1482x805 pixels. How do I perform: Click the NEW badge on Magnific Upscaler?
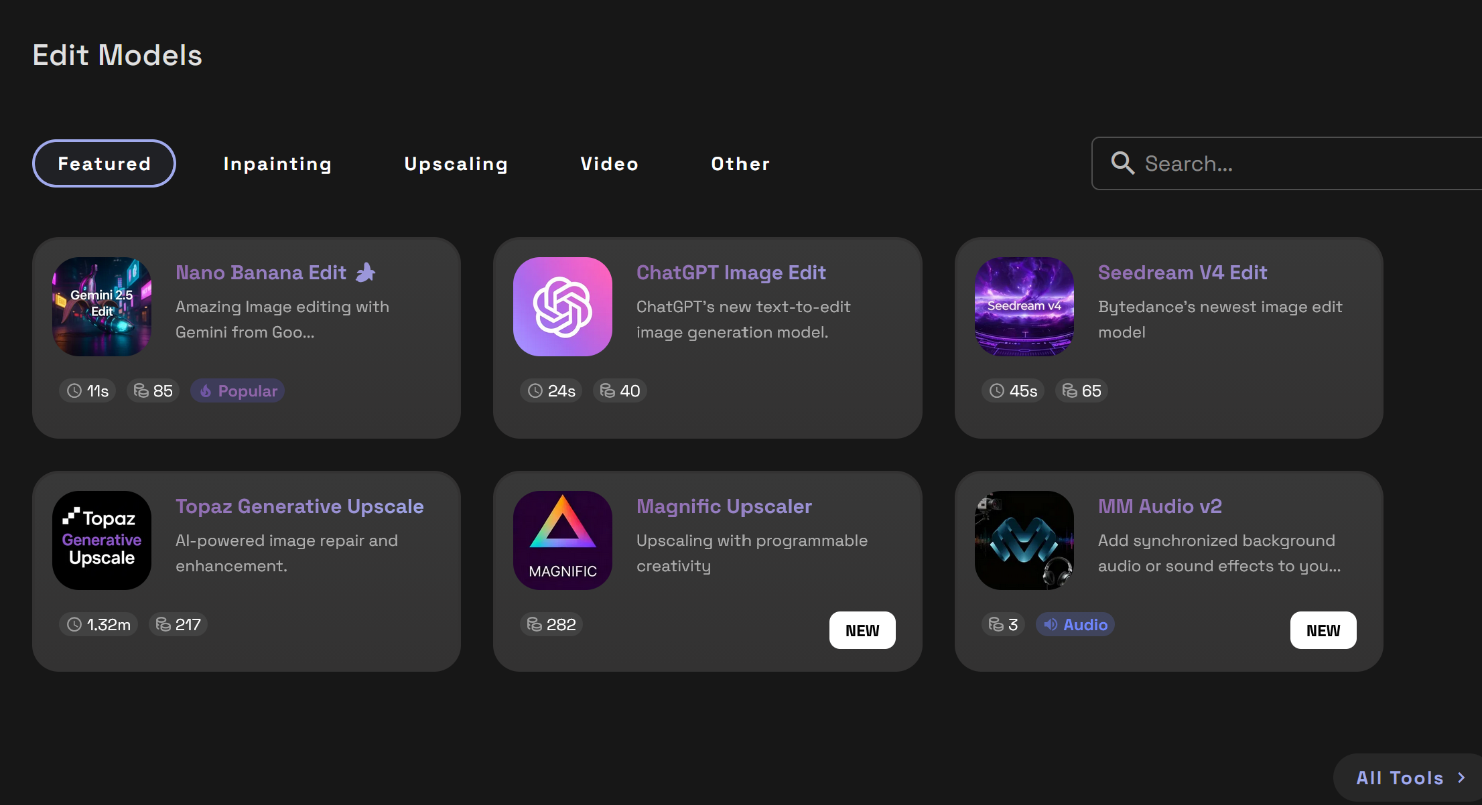[x=862, y=630]
